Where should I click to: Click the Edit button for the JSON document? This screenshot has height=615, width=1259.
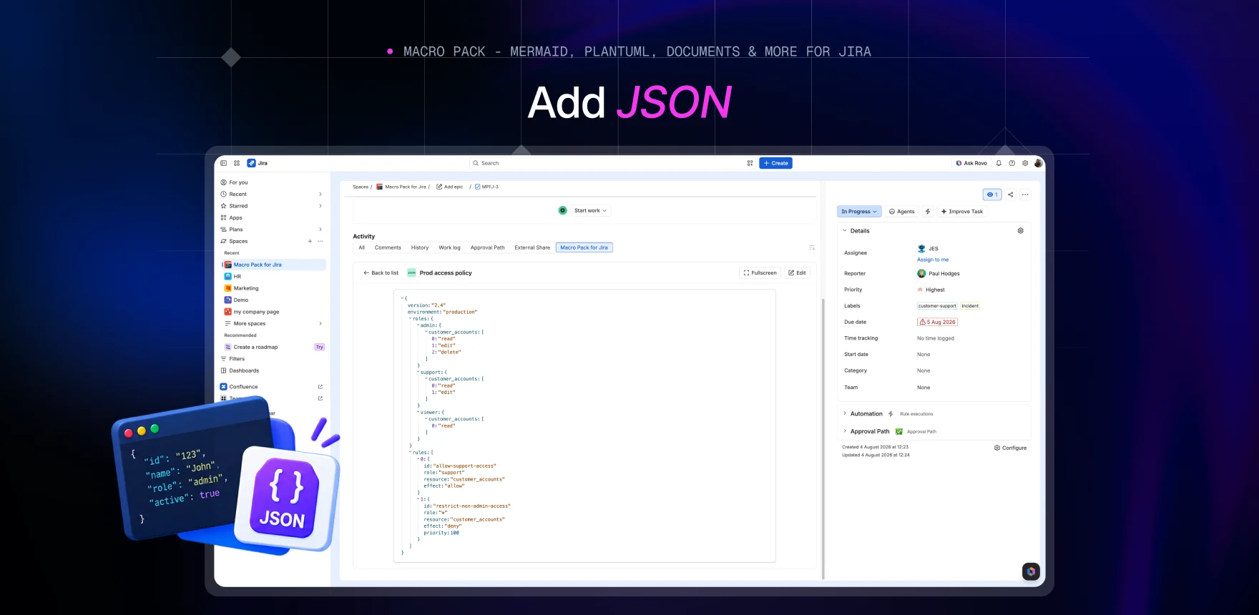(x=797, y=272)
